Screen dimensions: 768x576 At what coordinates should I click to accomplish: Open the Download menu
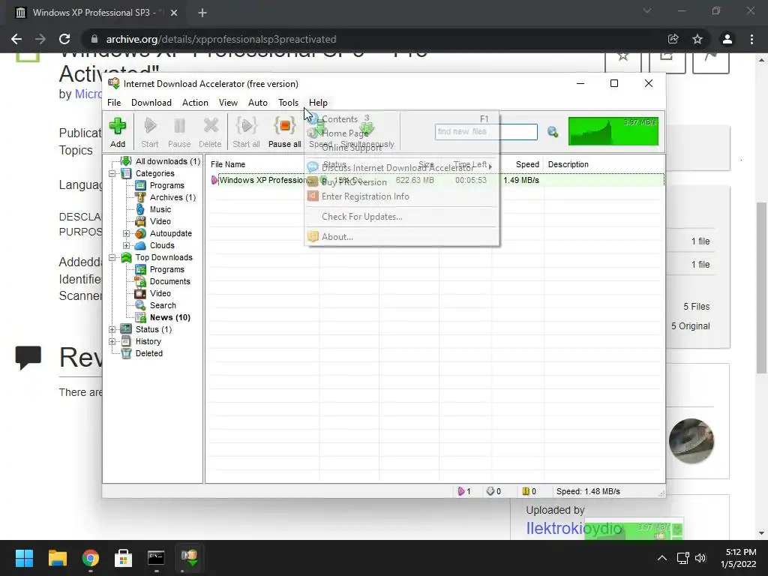(151, 102)
